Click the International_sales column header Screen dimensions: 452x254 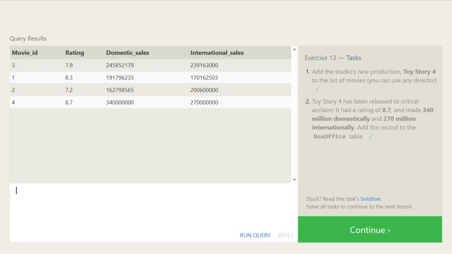point(217,53)
